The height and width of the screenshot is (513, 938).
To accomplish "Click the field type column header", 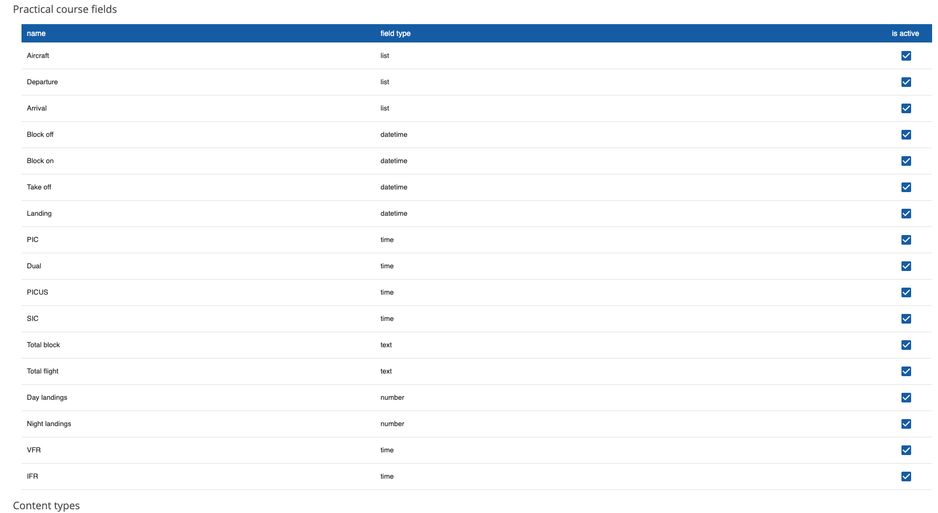I will click(x=395, y=33).
